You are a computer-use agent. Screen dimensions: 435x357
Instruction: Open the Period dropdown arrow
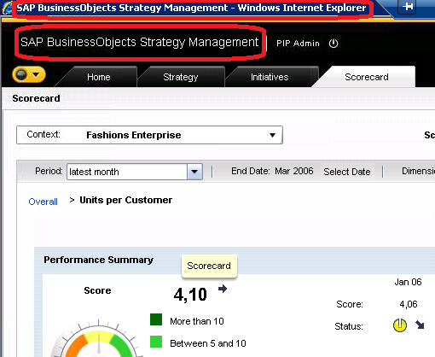click(194, 172)
